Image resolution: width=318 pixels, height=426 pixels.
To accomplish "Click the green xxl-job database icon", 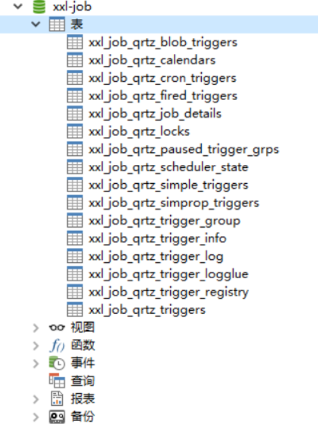I will pyautogui.click(x=39, y=6).
